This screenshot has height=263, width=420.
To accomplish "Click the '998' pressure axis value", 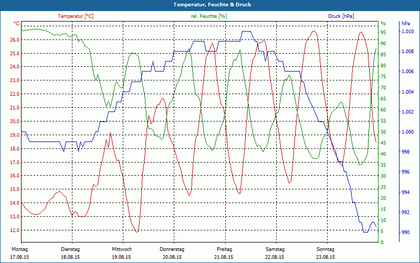I will tap(405, 152).
